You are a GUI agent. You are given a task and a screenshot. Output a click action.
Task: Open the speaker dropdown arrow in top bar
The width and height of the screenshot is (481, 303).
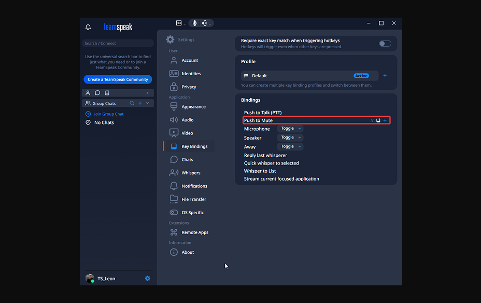(210, 24)
